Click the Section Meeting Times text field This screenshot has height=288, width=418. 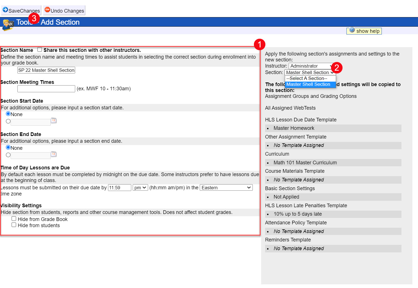coord(46,89)
